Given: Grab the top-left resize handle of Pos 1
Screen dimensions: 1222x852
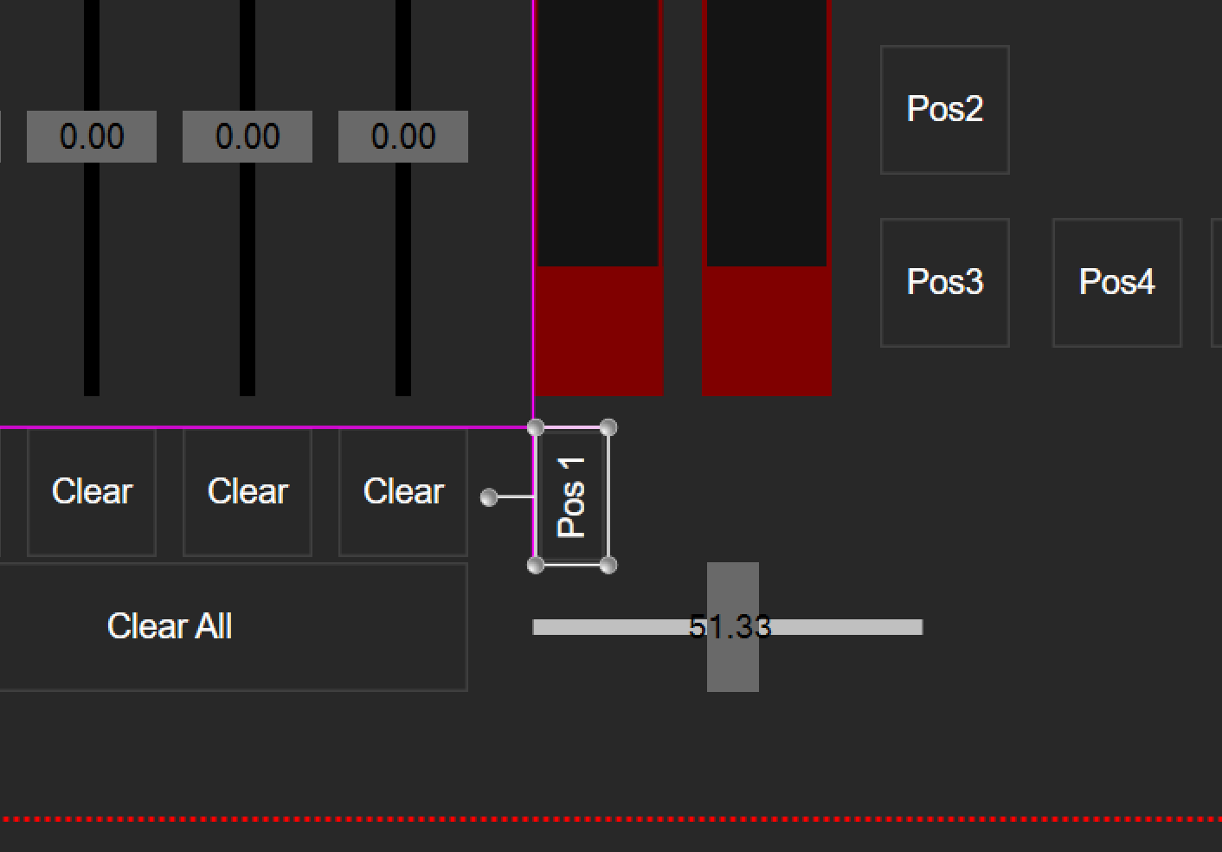Looking at the screenshot, I should pos(536,427).
